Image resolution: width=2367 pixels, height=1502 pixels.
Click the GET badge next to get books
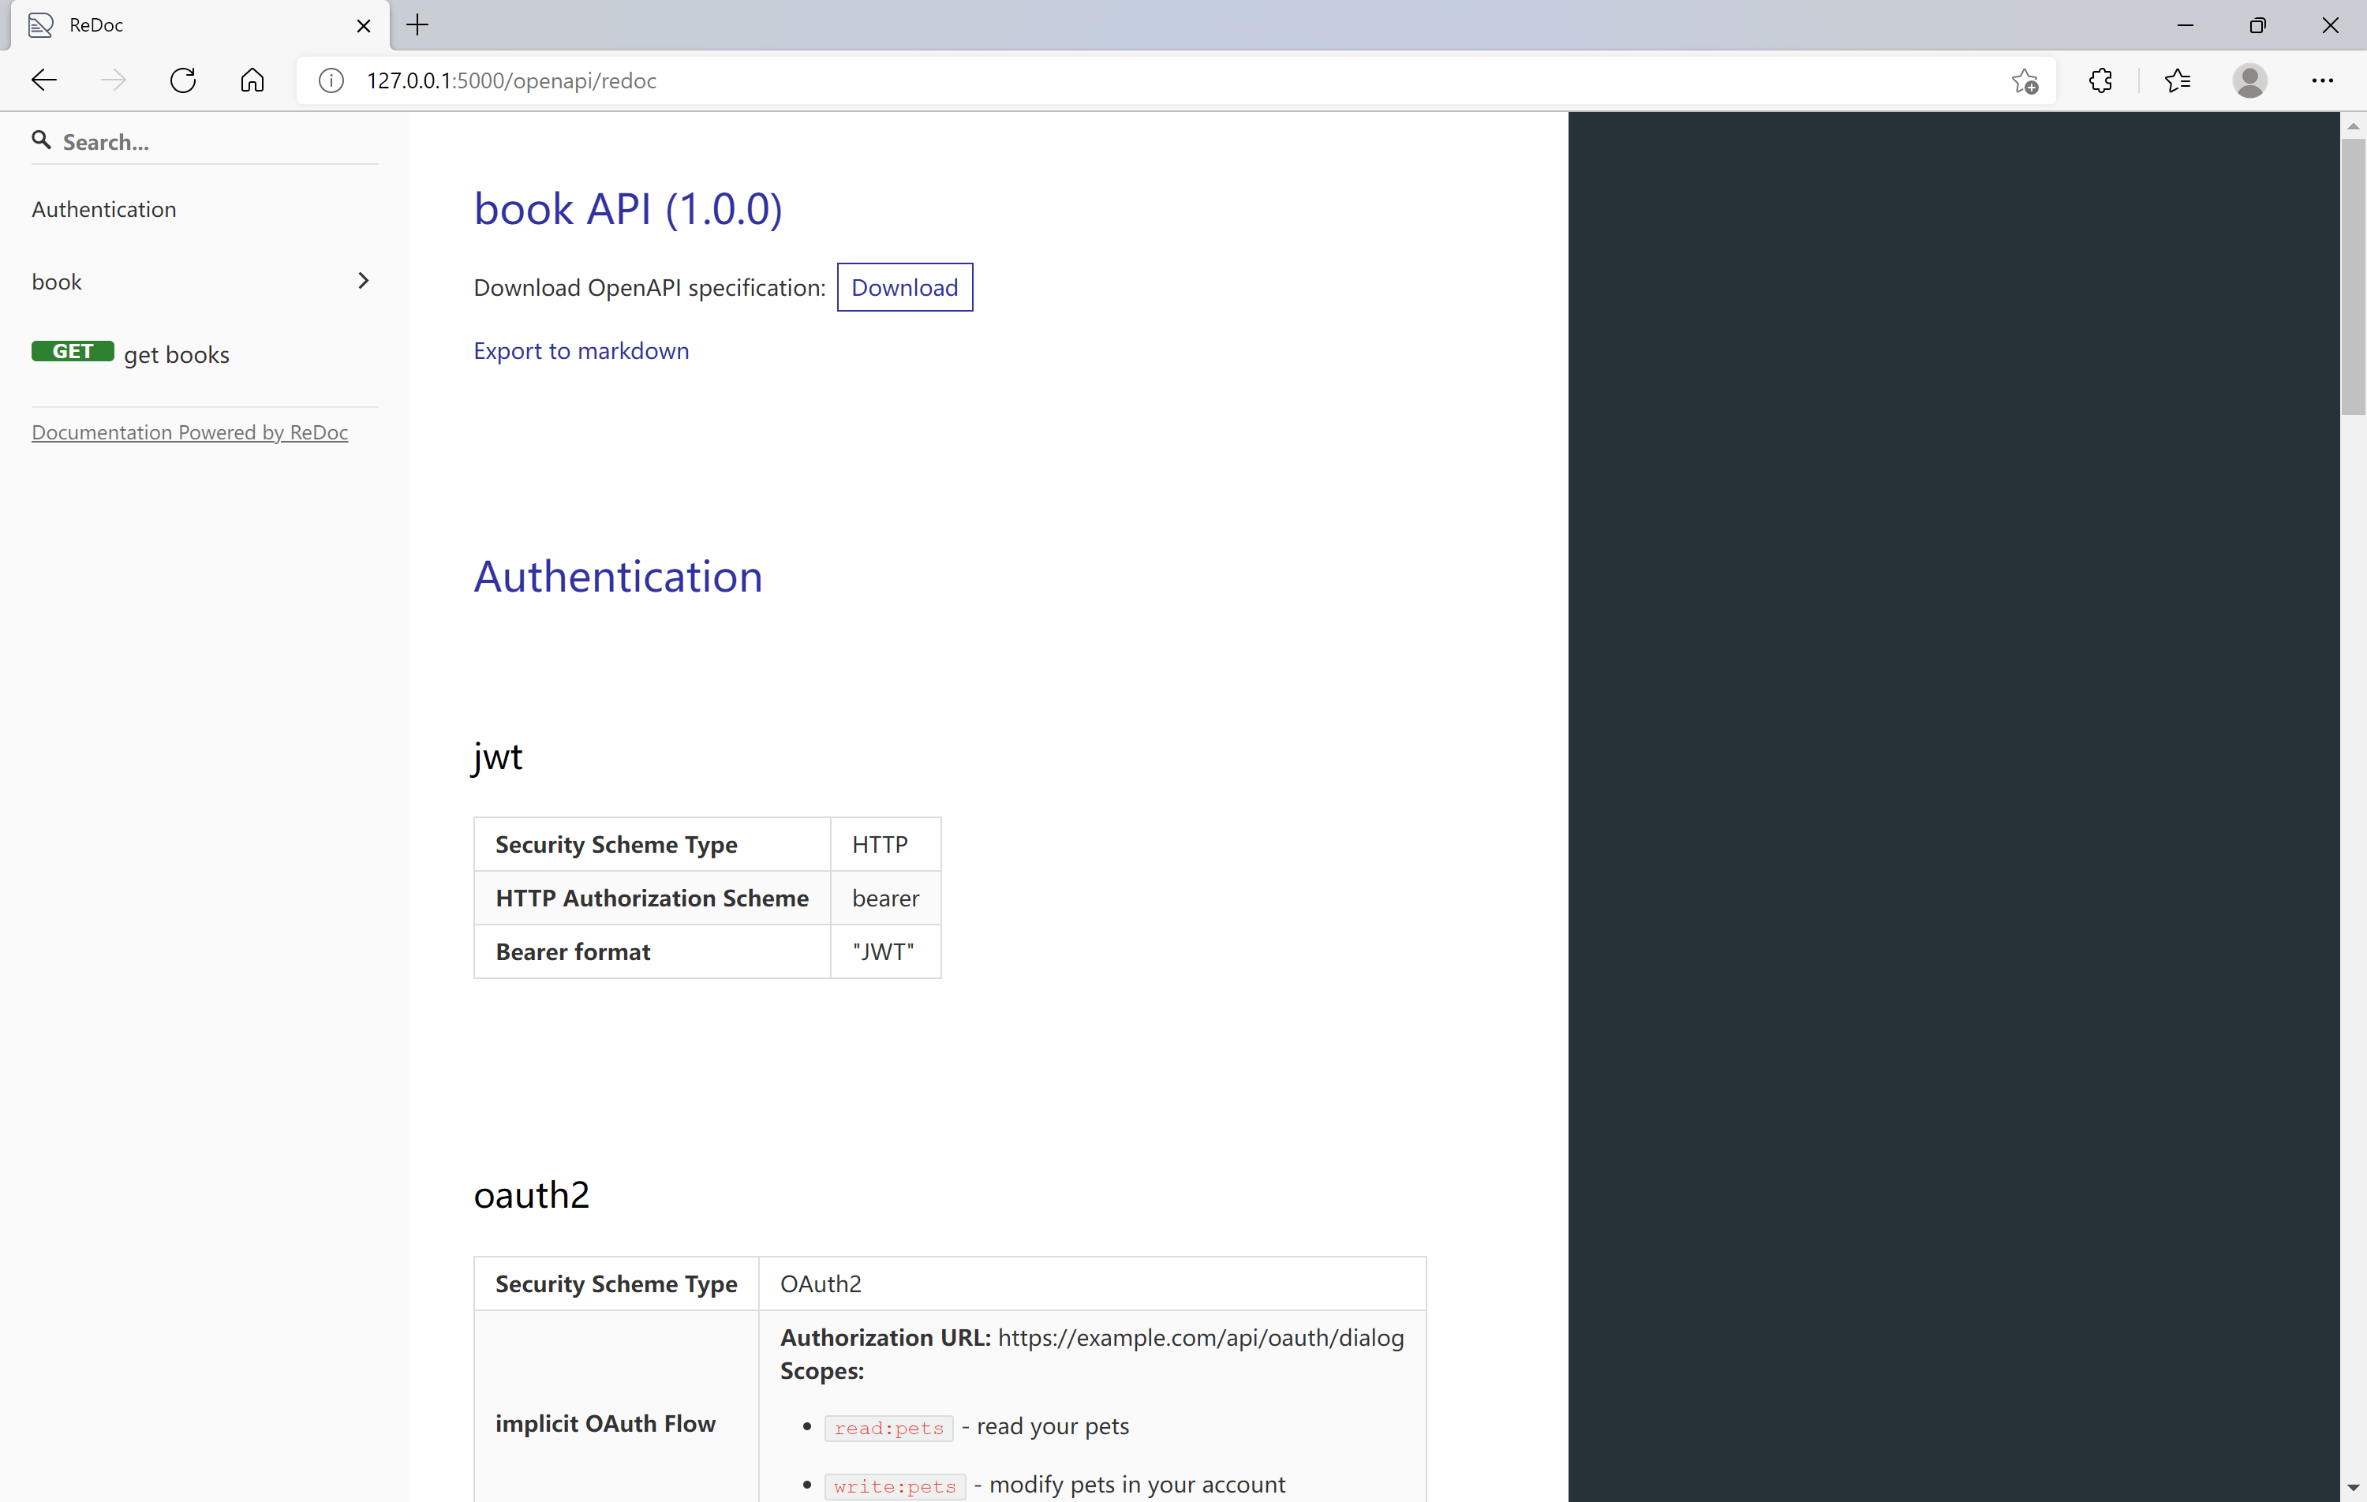[72, 350]
